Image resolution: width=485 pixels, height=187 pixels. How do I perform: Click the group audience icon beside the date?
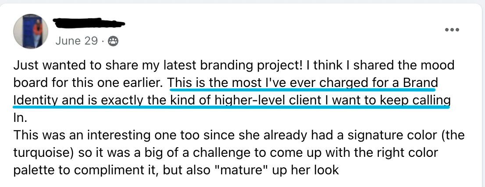point(113,41)
